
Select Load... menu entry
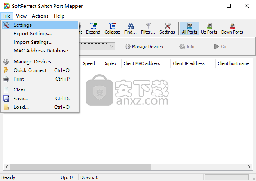coord(40,107)
